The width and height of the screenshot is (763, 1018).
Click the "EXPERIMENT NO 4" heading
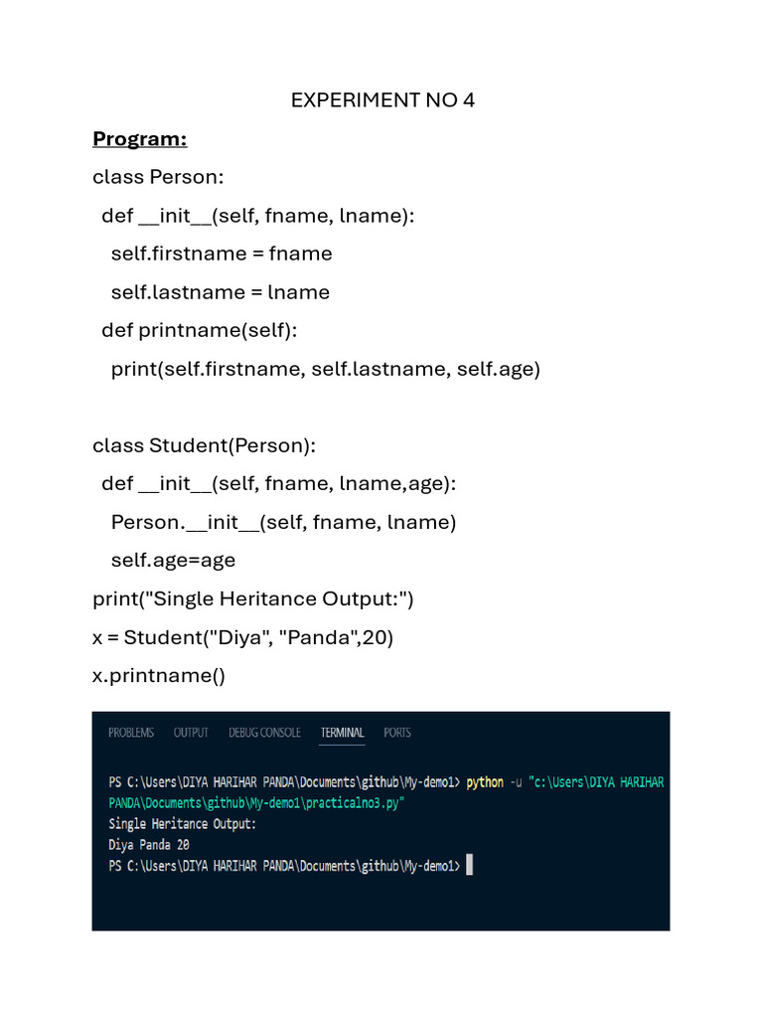click(382, 100)
